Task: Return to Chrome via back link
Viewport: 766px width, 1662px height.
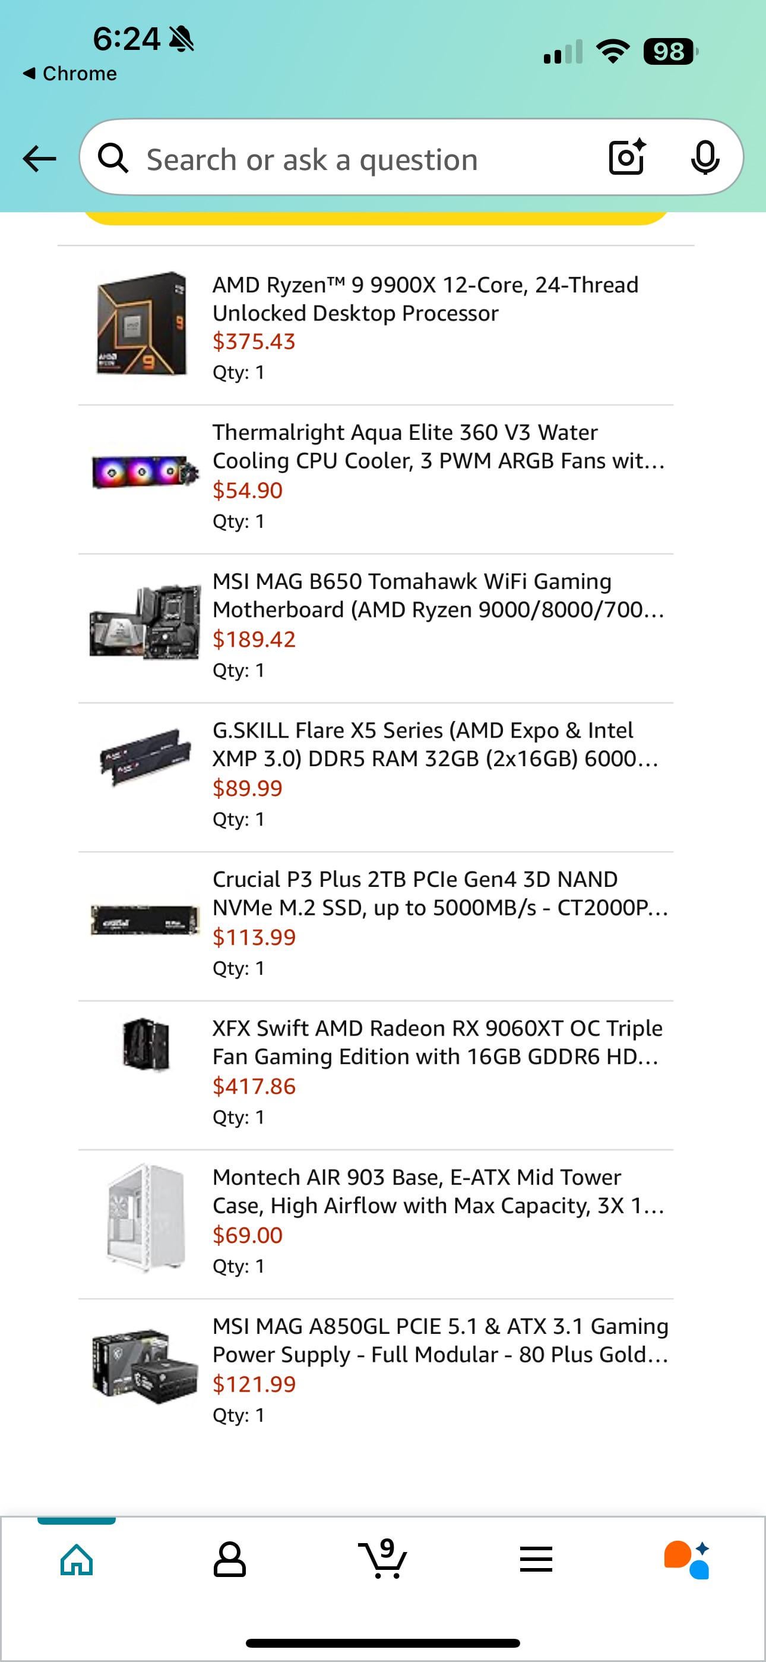Action: 69,74
